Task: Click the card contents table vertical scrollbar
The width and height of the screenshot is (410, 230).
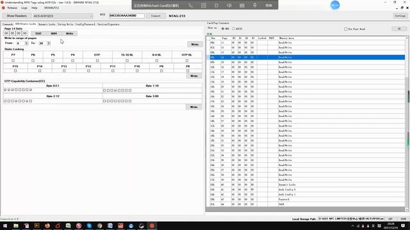Action: [x=407, y=124]
